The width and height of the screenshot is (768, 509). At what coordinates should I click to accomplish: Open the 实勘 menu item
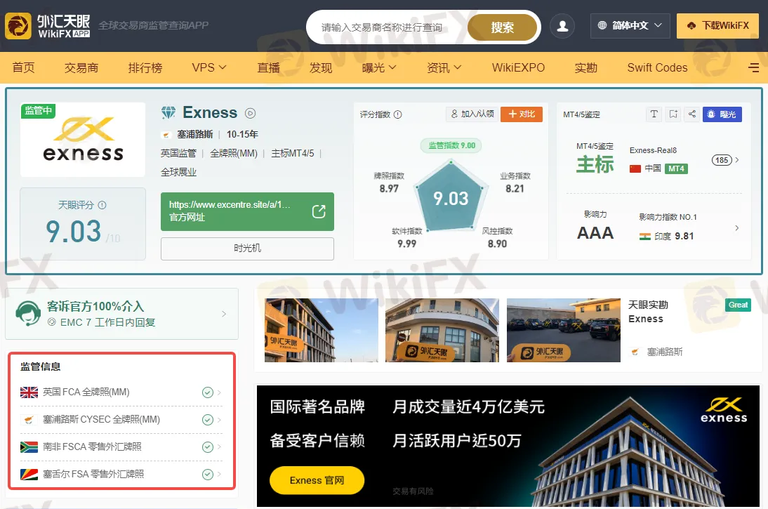tap(585, 67)
